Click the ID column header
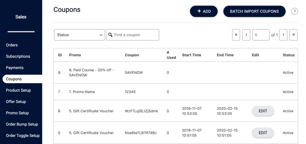 60,55
